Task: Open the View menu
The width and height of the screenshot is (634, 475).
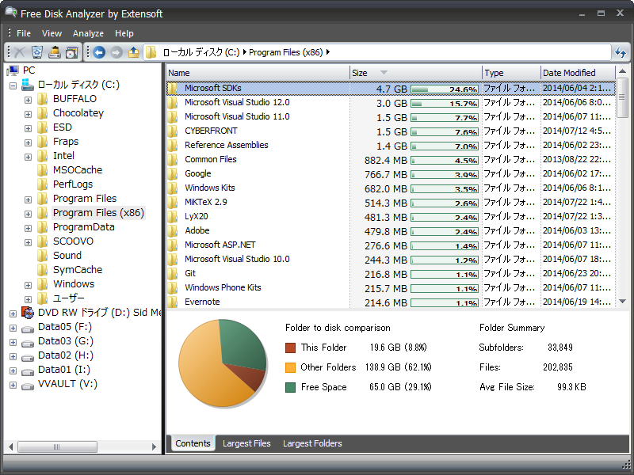Action: click(x=52, y=33)
